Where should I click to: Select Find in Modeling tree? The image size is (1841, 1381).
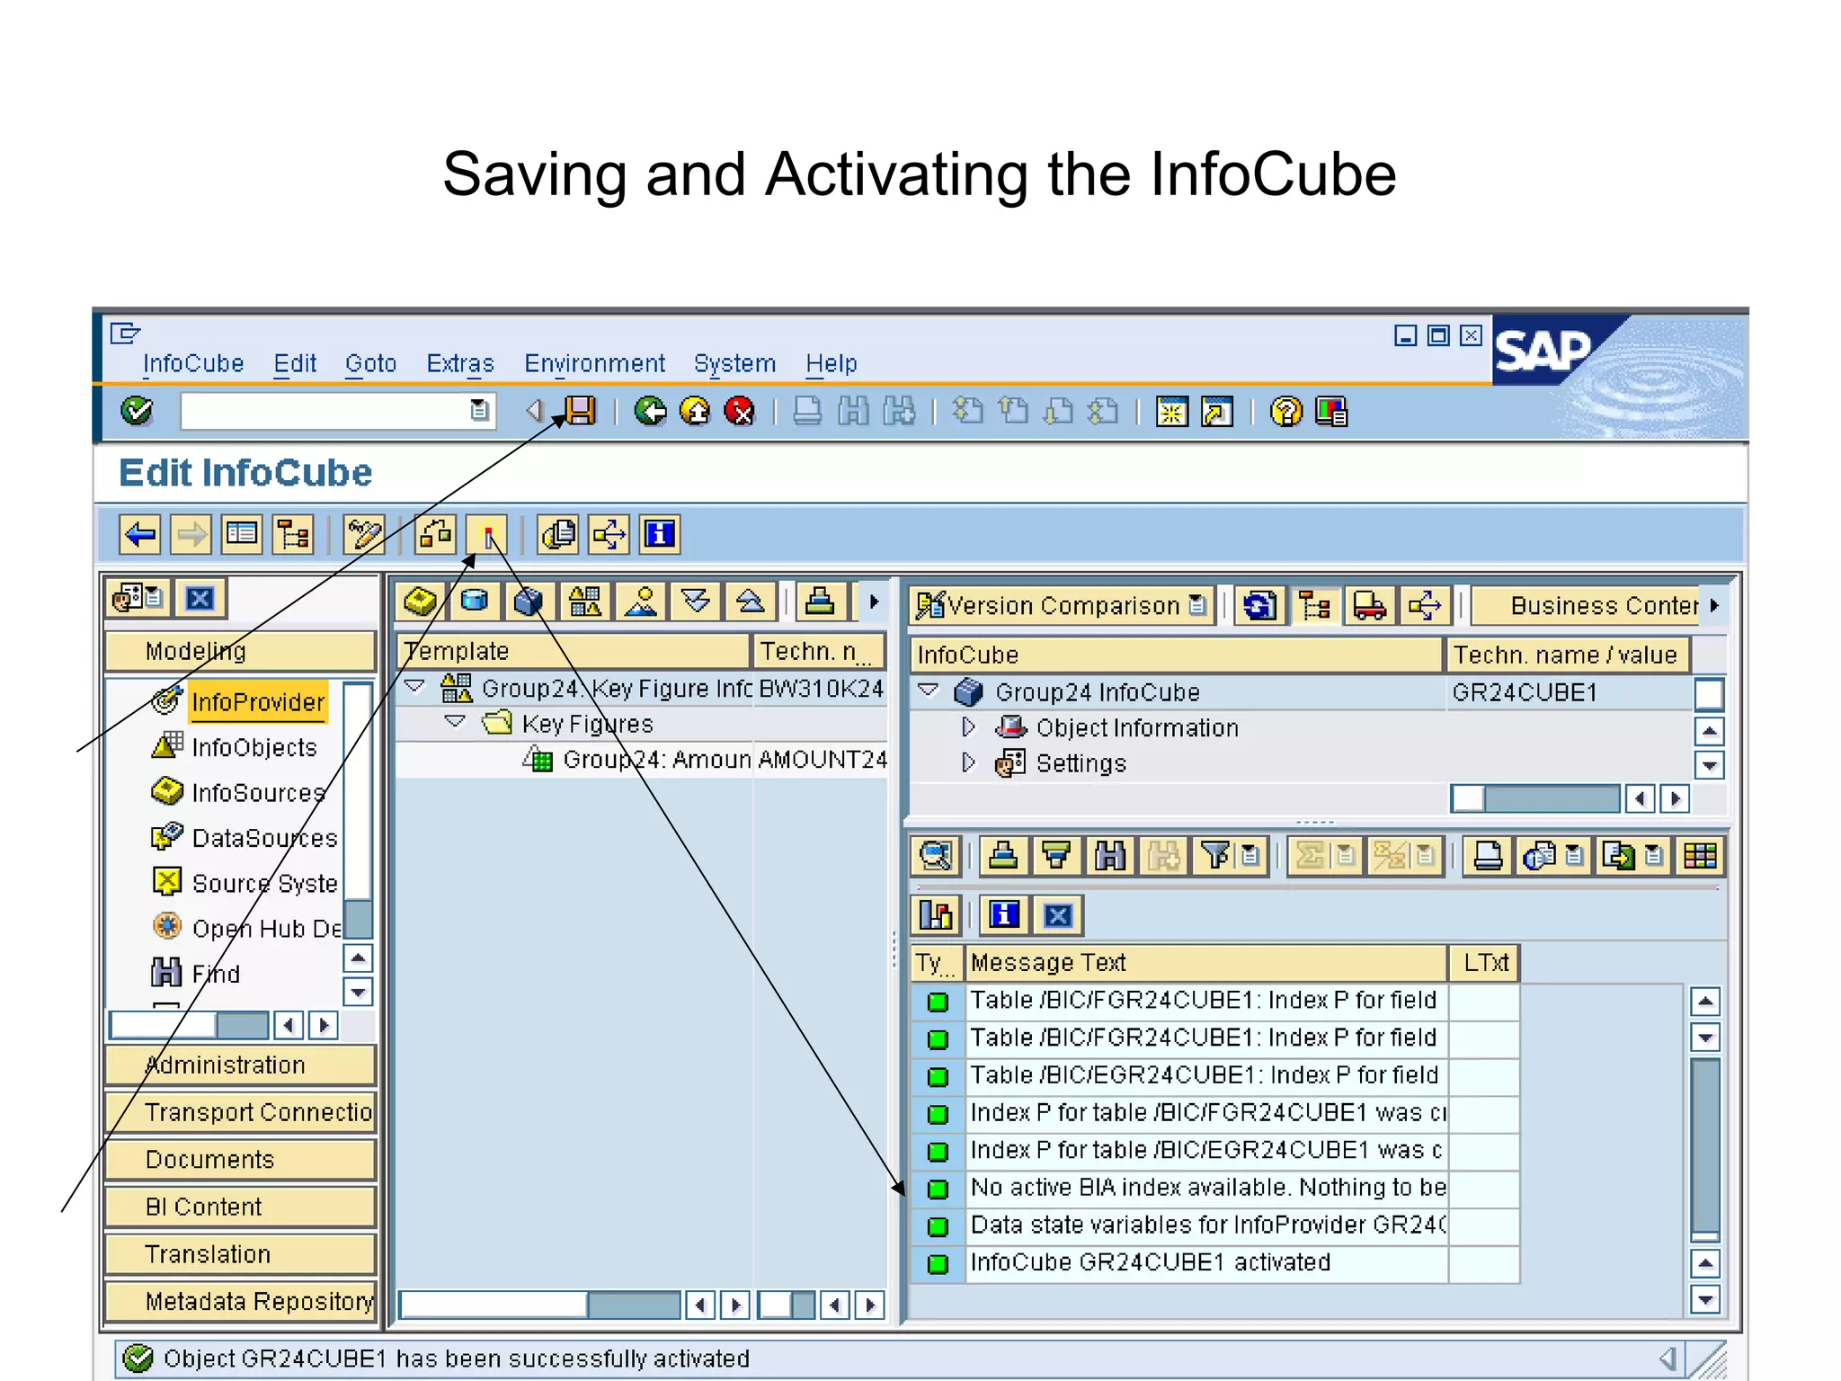pos(216,974)
